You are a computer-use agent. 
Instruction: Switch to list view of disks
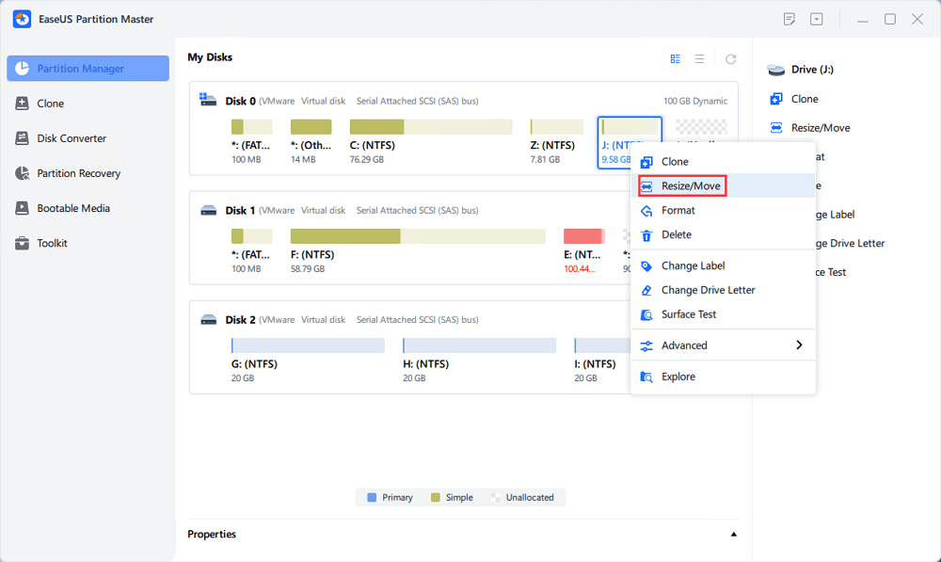point(700,59)
